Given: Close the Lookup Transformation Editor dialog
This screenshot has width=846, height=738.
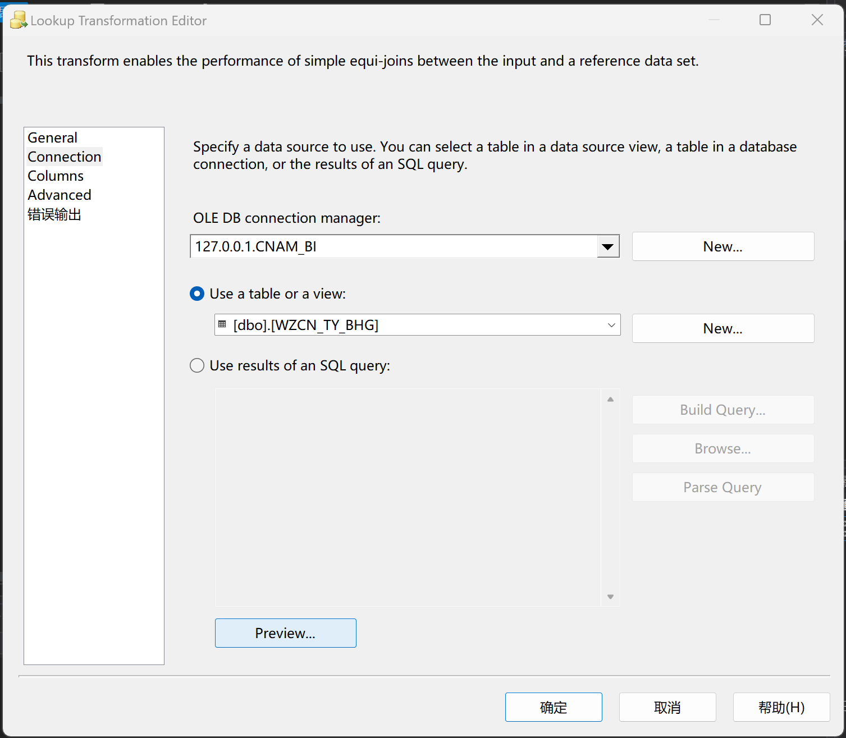Looking at the screenshot, I should click(817, 20).
